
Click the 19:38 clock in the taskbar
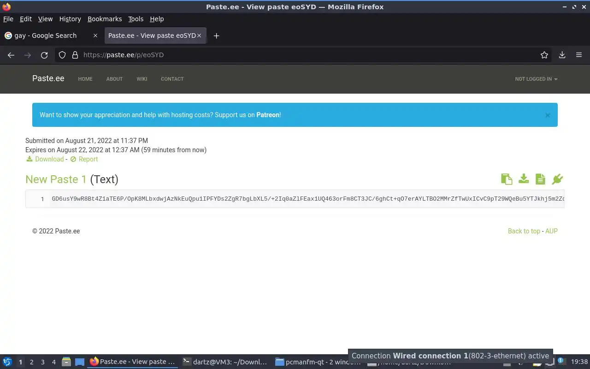[x=579, y=362]
